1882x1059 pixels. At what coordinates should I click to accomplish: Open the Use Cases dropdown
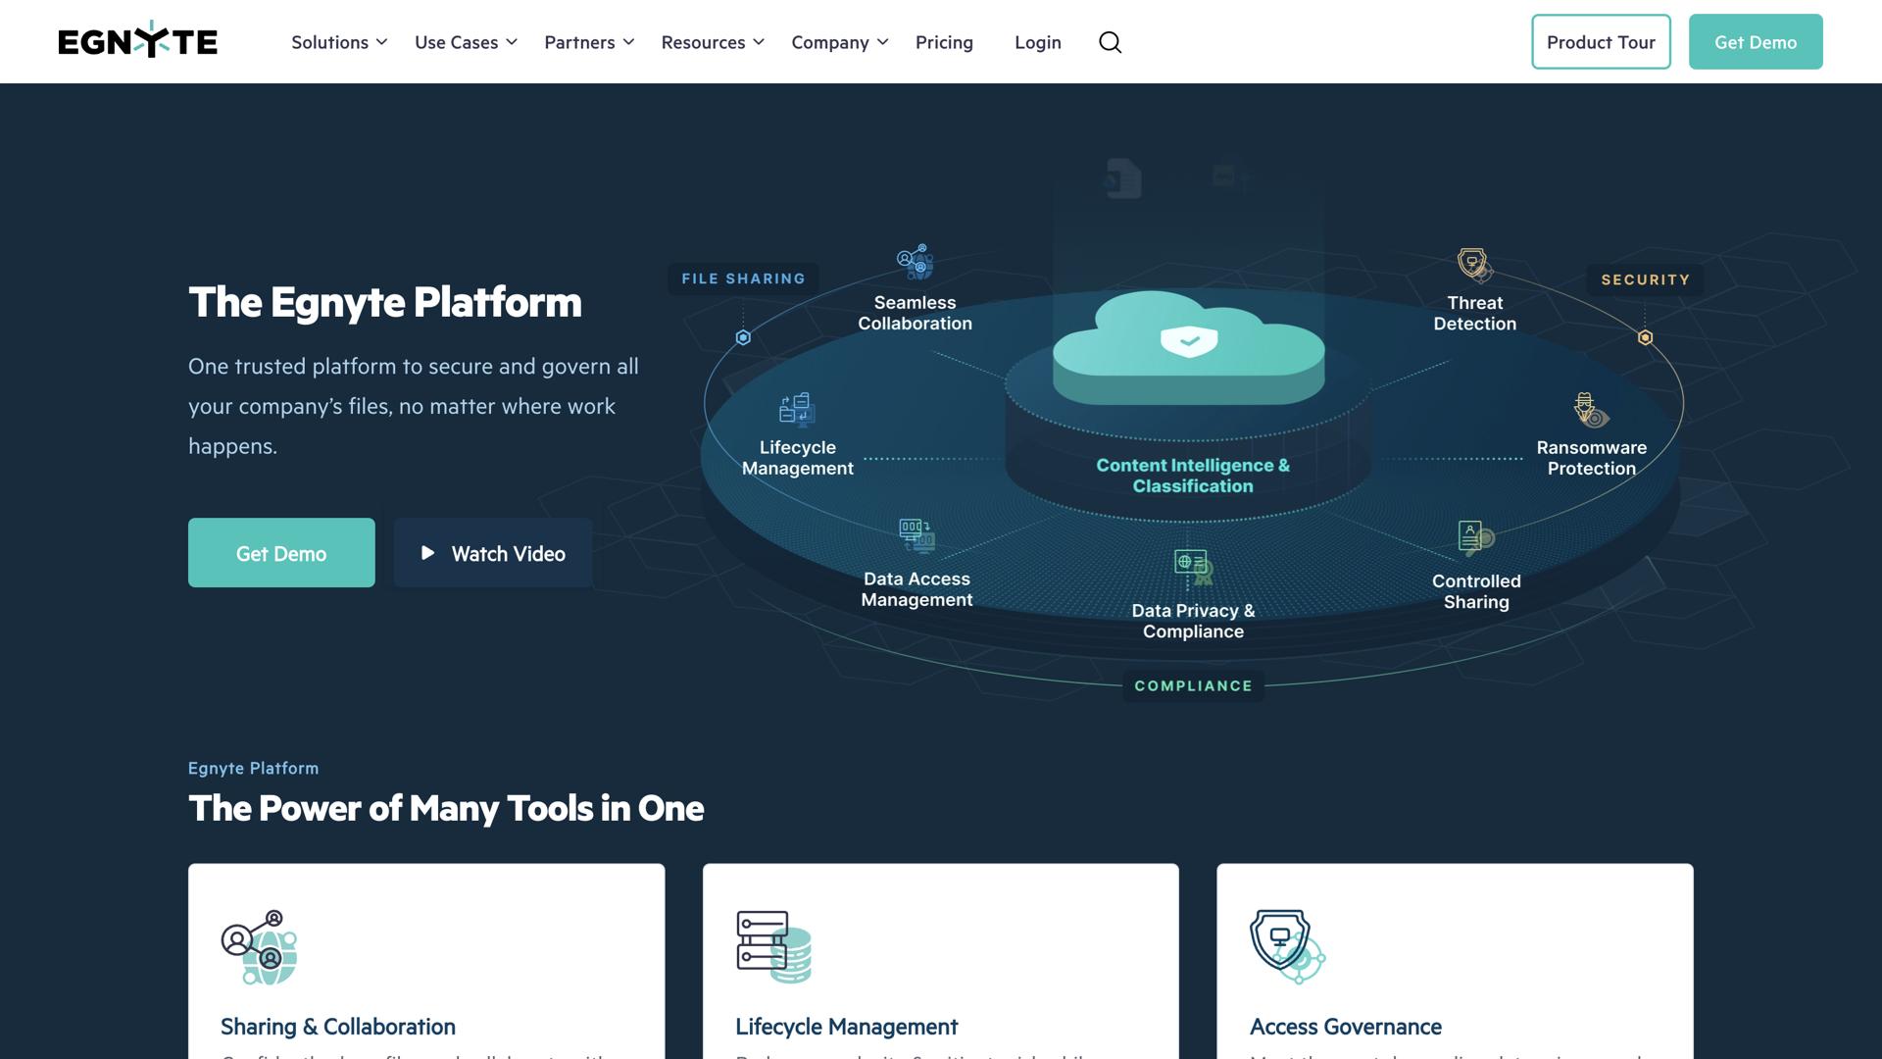point(465,42)
